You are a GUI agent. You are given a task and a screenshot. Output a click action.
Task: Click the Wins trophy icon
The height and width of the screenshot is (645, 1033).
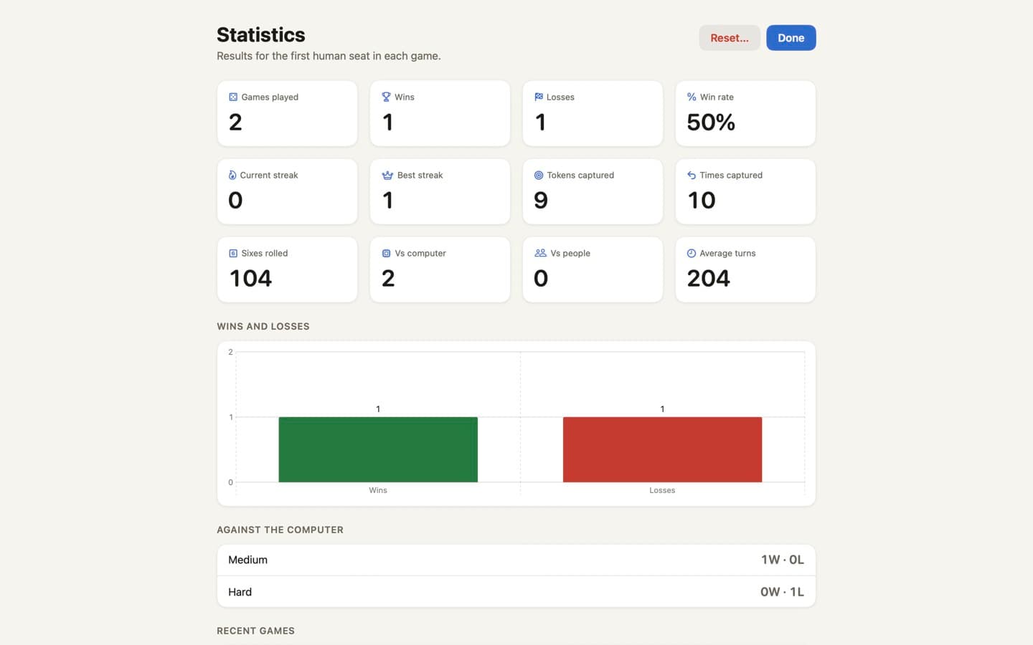click(386, 97)
